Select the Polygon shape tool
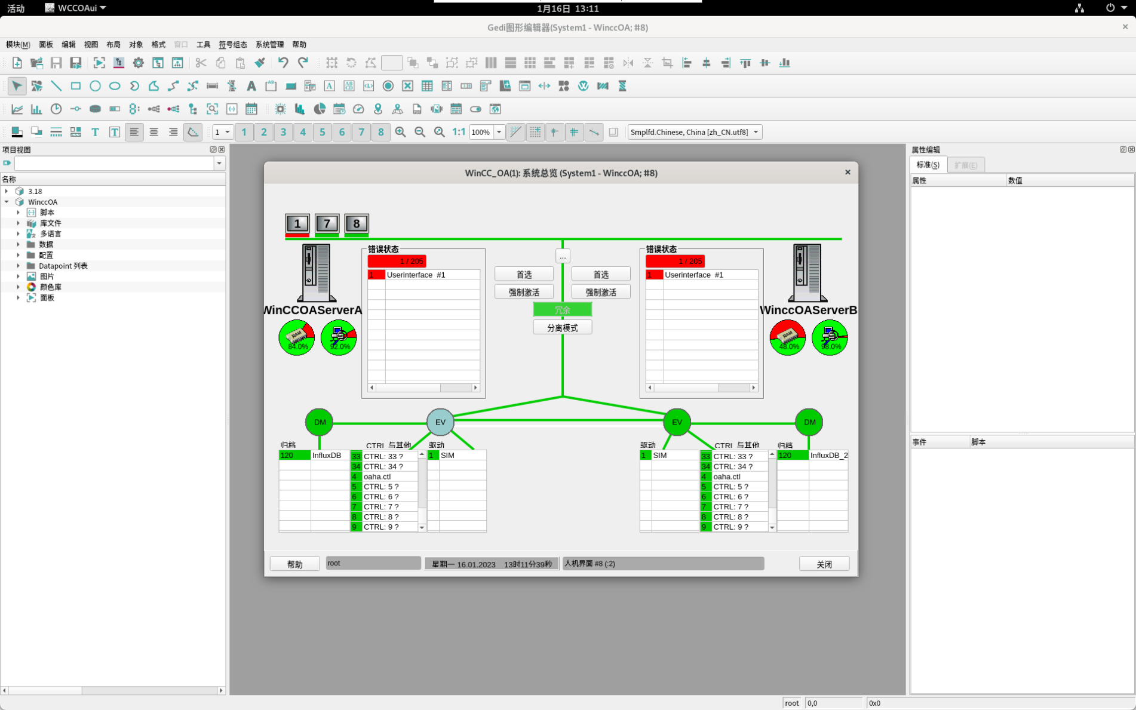 (153, 86)
